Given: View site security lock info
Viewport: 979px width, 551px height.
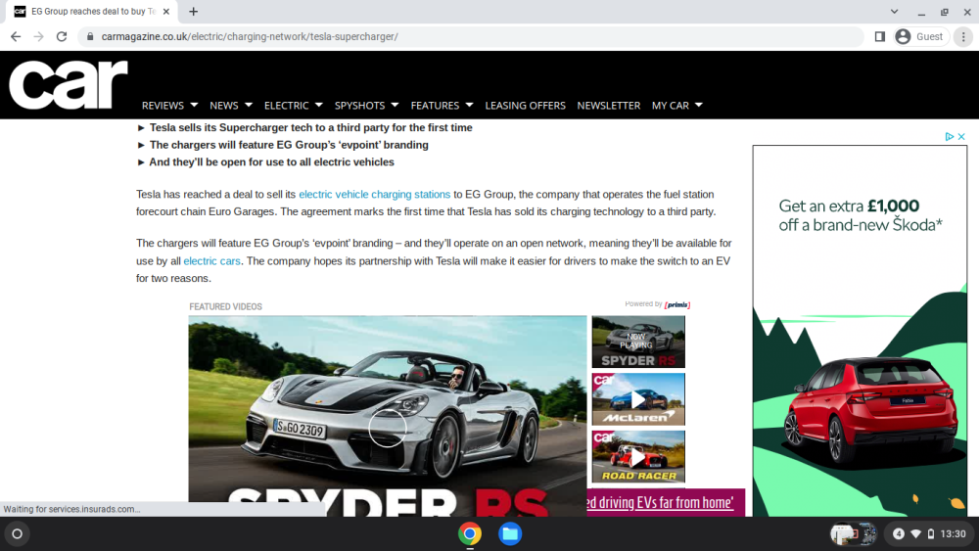Looking at the screenshot, I should pyautogui.click(x=90, y=37).
